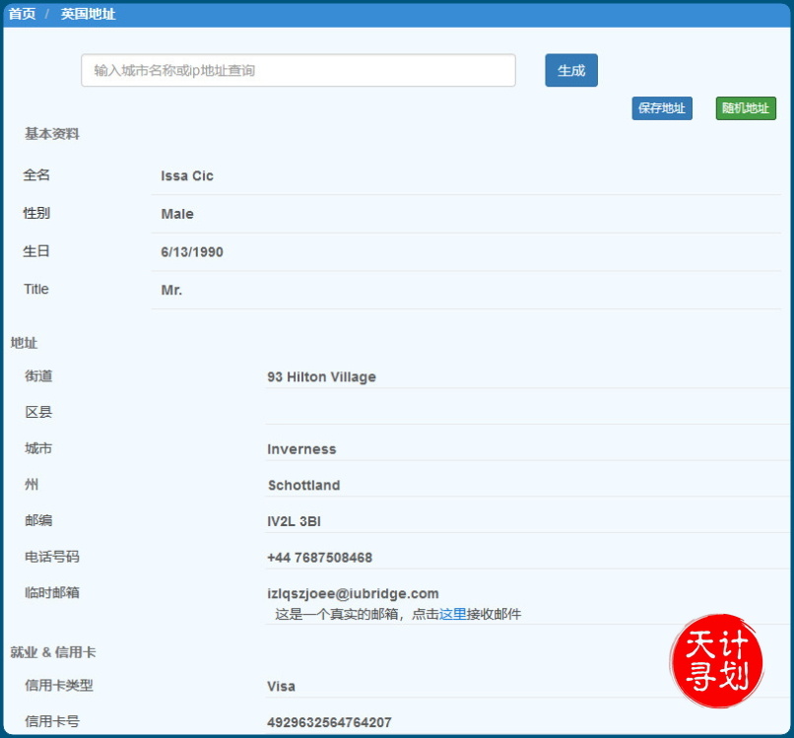The height and width of the screenshot is (738, 794).
Task: Select the city field showing Inverness
Action: (301, 449)
